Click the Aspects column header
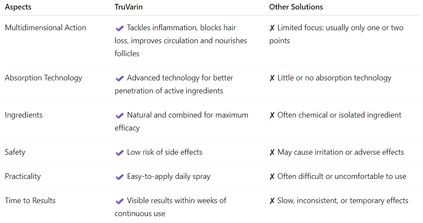Screen dimensions: 423x223 pyautogui.click(x=18, y=7)
